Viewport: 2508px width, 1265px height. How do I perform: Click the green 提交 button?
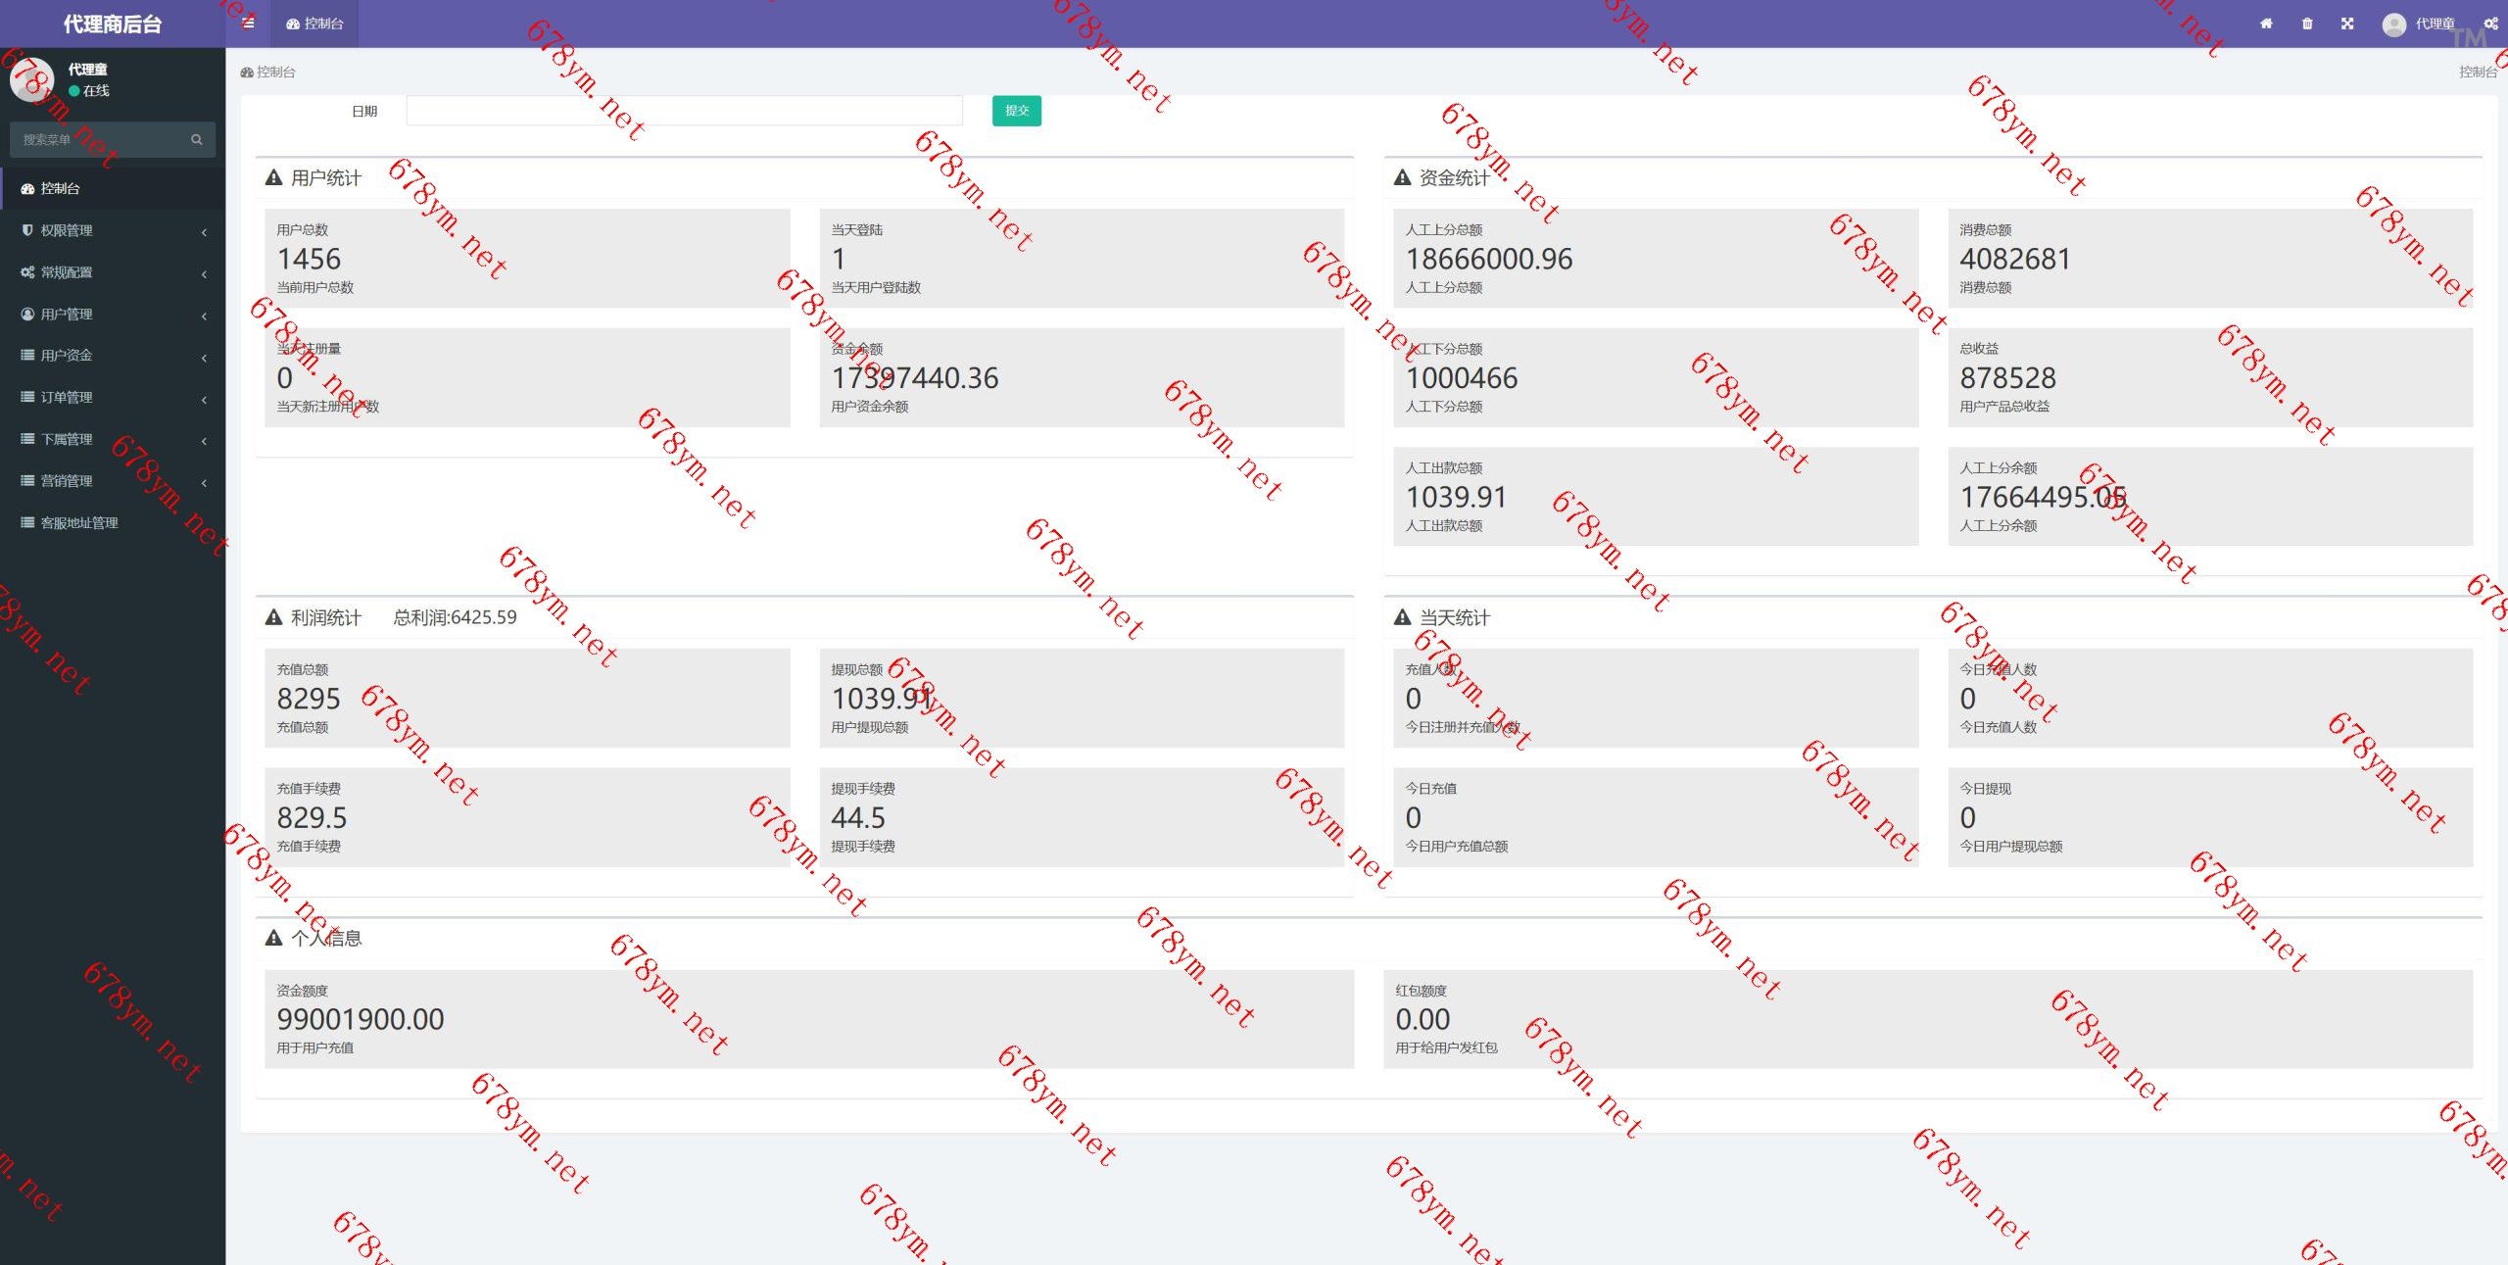[1016, 111]
